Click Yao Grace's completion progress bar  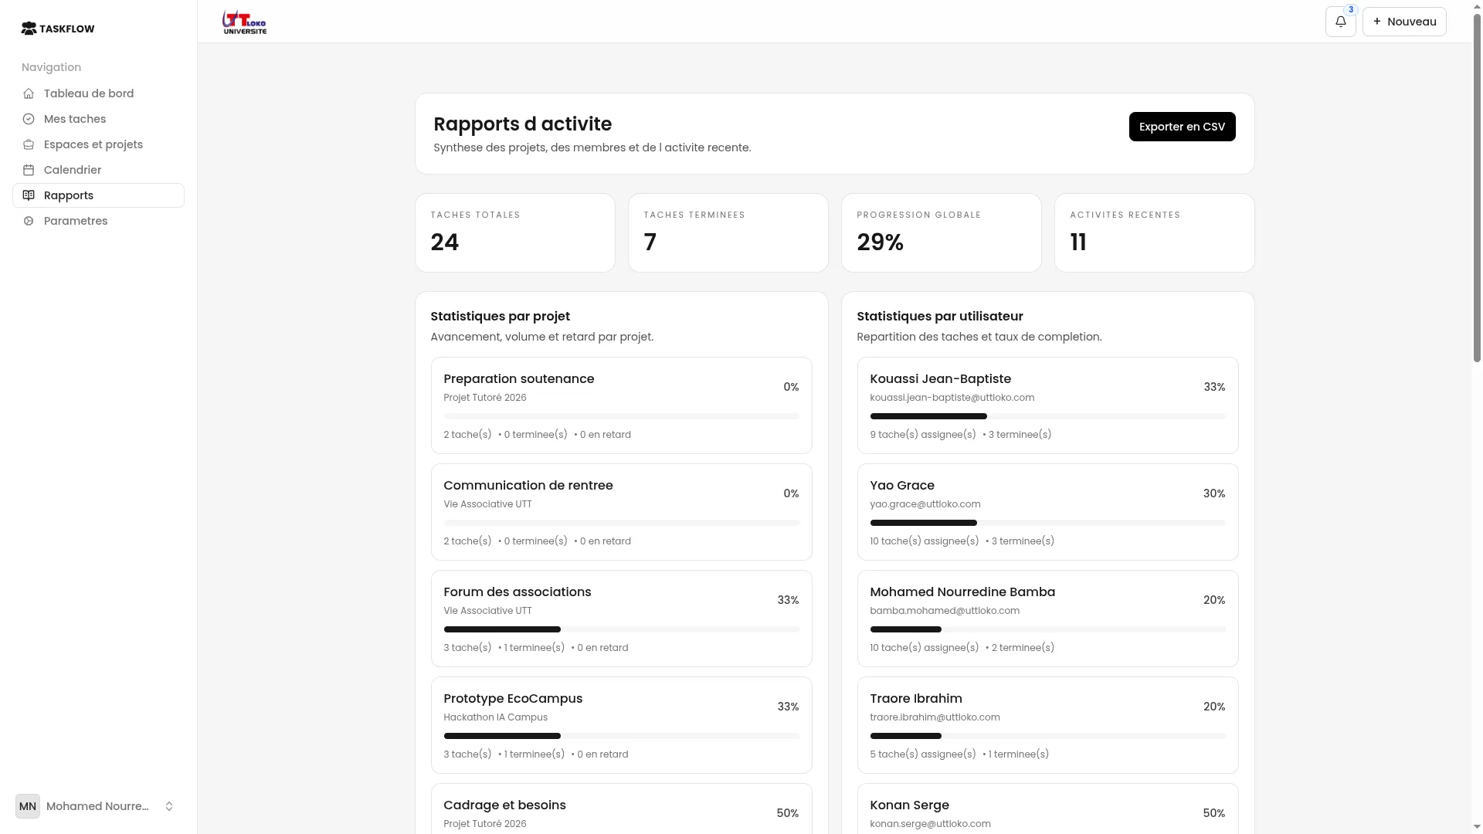[1047, 523]
